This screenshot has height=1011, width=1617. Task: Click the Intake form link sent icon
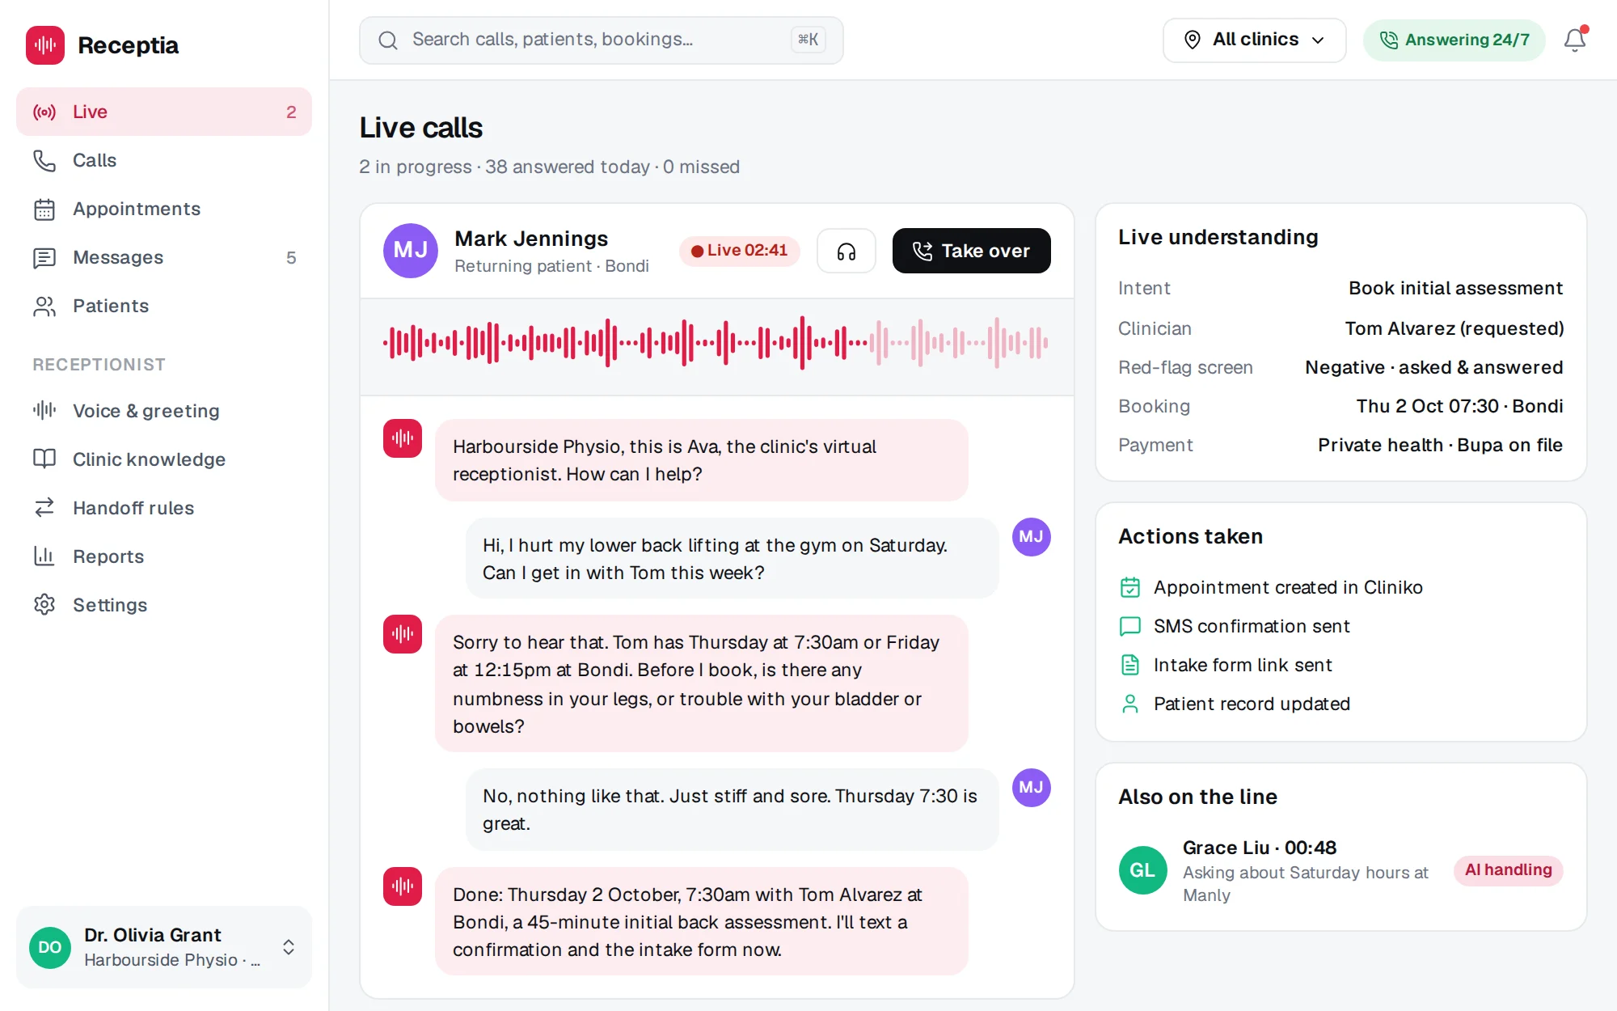1130,665
